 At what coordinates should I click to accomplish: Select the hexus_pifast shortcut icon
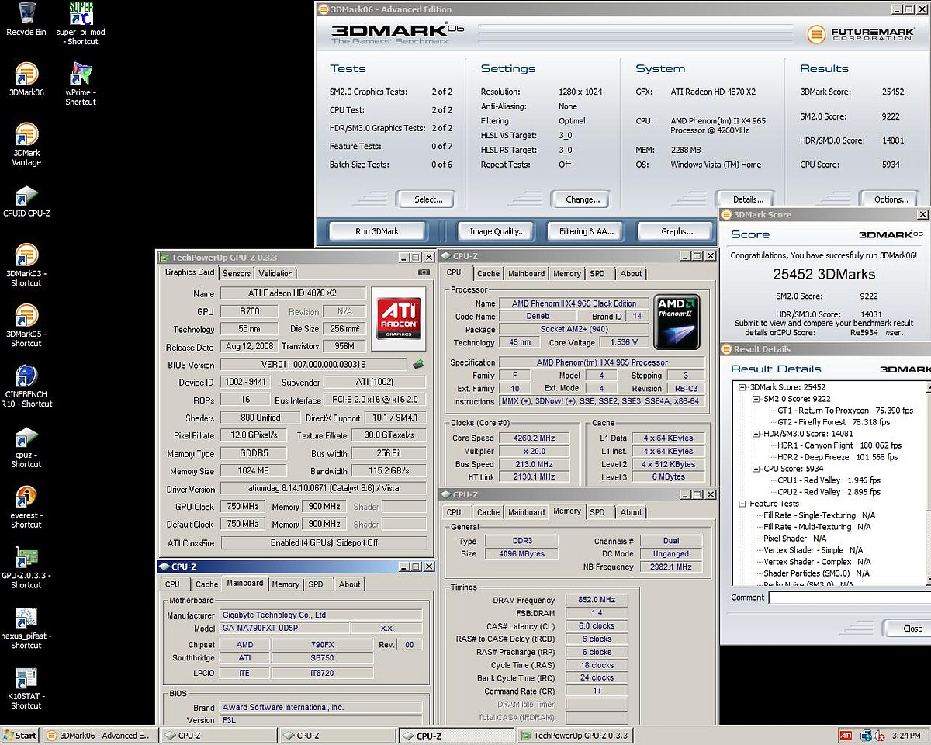[x=26, y=629]
